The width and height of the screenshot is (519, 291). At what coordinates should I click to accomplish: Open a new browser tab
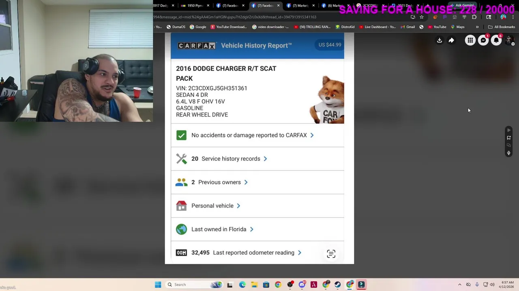pos(427,6)
